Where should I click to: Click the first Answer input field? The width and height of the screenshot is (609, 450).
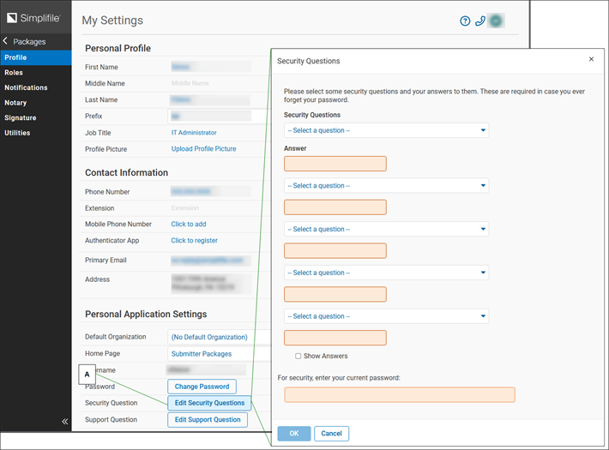tap(335, 164)
